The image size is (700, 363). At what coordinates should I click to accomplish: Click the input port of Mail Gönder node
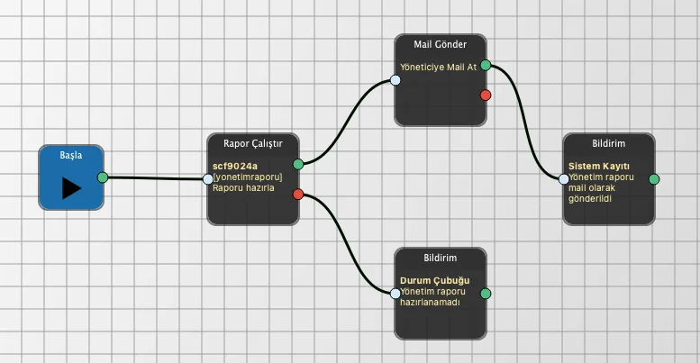(395, 80)
